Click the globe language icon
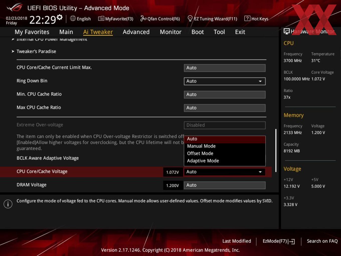 click(x=73, y=18)
